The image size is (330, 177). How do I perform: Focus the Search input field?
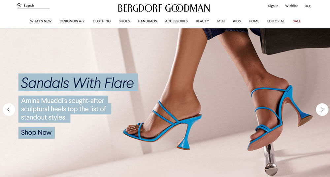click(x=36, y=6)
